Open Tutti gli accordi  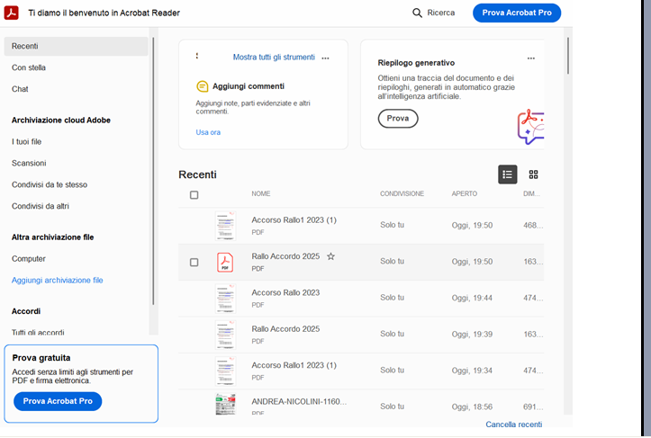[x=38, y=332]
